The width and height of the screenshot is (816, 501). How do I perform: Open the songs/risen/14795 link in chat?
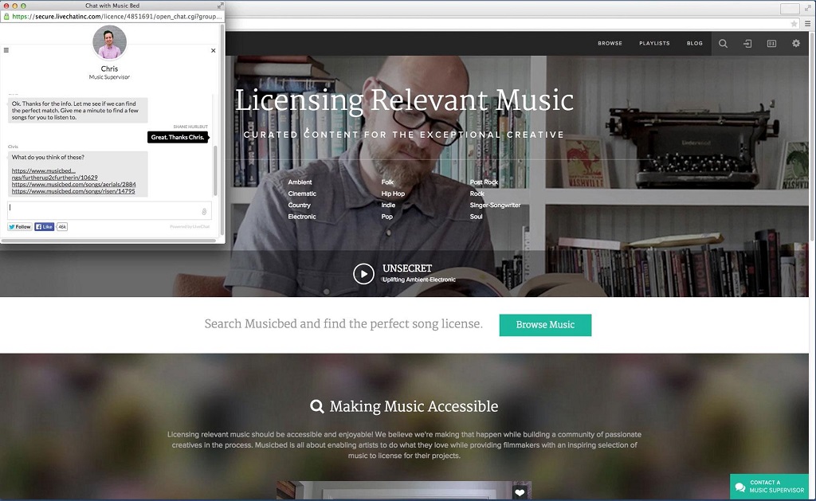click(x=73, y=191)
